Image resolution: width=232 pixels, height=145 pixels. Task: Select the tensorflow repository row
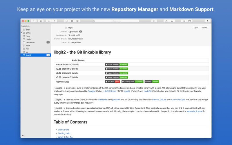click(36, 42)
